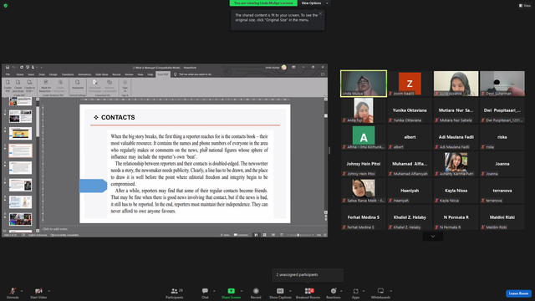Click the View layout button at top right
The width and height of the screenshot is (535, 301).
[x=525, y=6]
